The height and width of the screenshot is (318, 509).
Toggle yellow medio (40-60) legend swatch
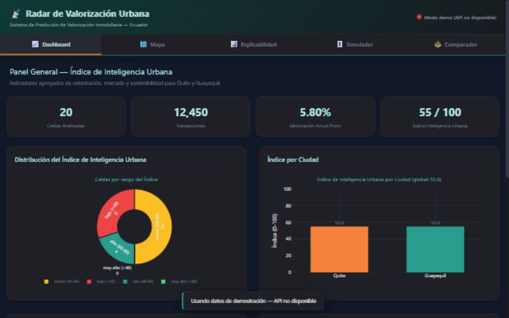tap(46, 281)
